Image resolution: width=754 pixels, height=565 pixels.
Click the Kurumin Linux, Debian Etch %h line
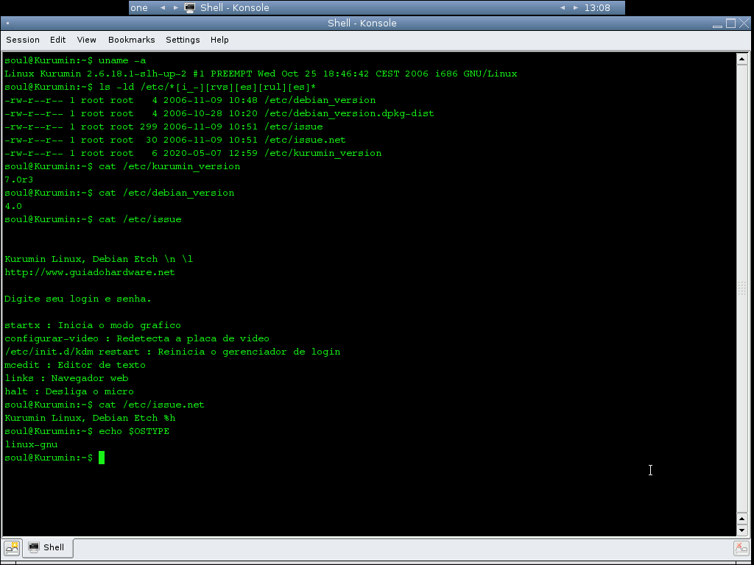pyautogui.click(x=90, y=418)
